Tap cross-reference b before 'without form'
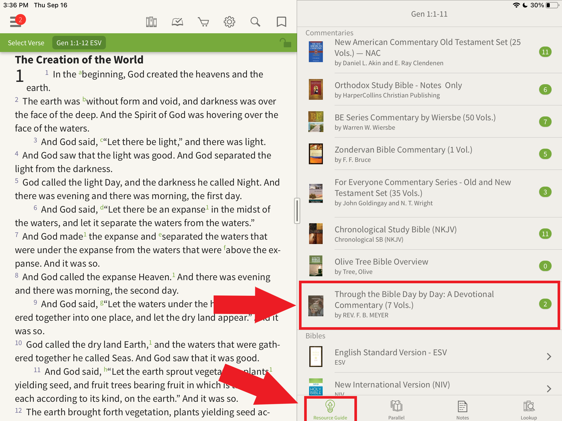The width and height of the screenshot is (562, 421). [84, 99]
